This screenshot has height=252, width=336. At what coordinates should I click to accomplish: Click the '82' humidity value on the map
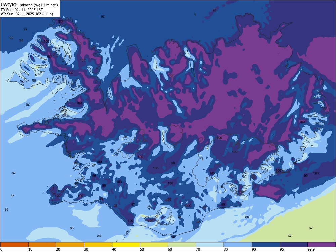pyautogui.click(x=28, y=104)
